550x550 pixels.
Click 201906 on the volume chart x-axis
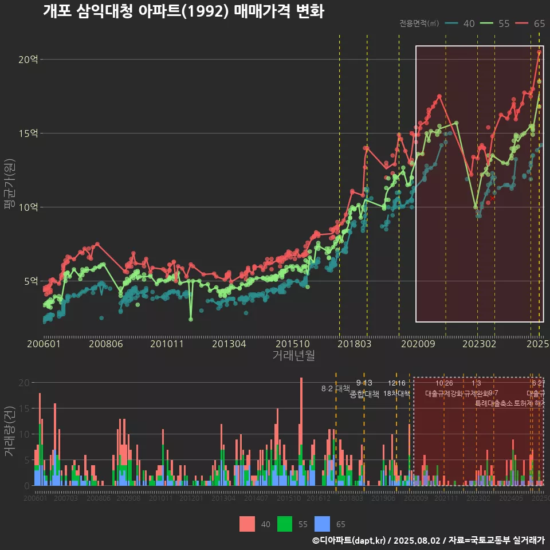[x=383, y=498]
